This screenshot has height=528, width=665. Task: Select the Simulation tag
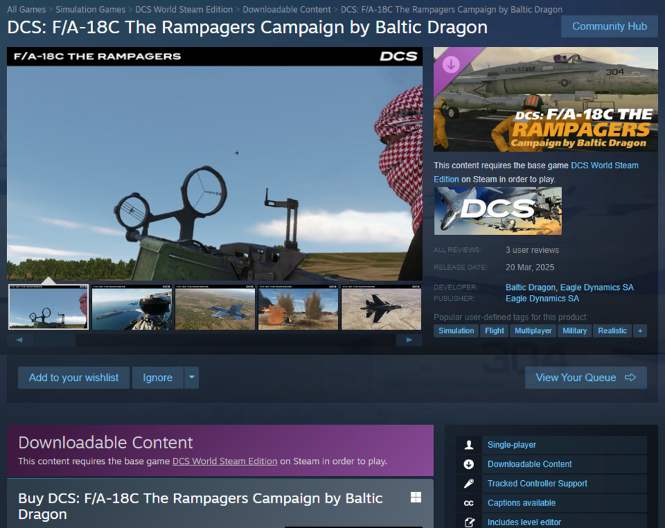point(456,331)
